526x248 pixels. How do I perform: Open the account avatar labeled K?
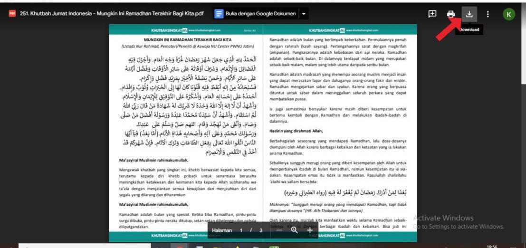point(509,14)
